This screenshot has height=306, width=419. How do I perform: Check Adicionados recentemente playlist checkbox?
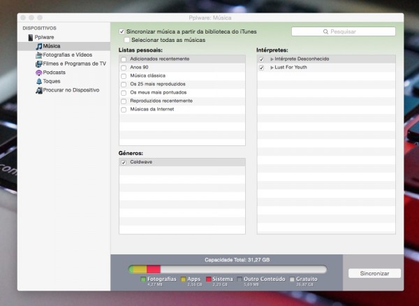click(x=124, y=59)
